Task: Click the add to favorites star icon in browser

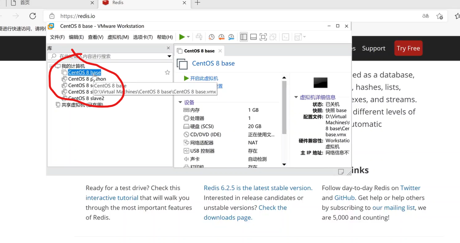Action: (439, 16)
